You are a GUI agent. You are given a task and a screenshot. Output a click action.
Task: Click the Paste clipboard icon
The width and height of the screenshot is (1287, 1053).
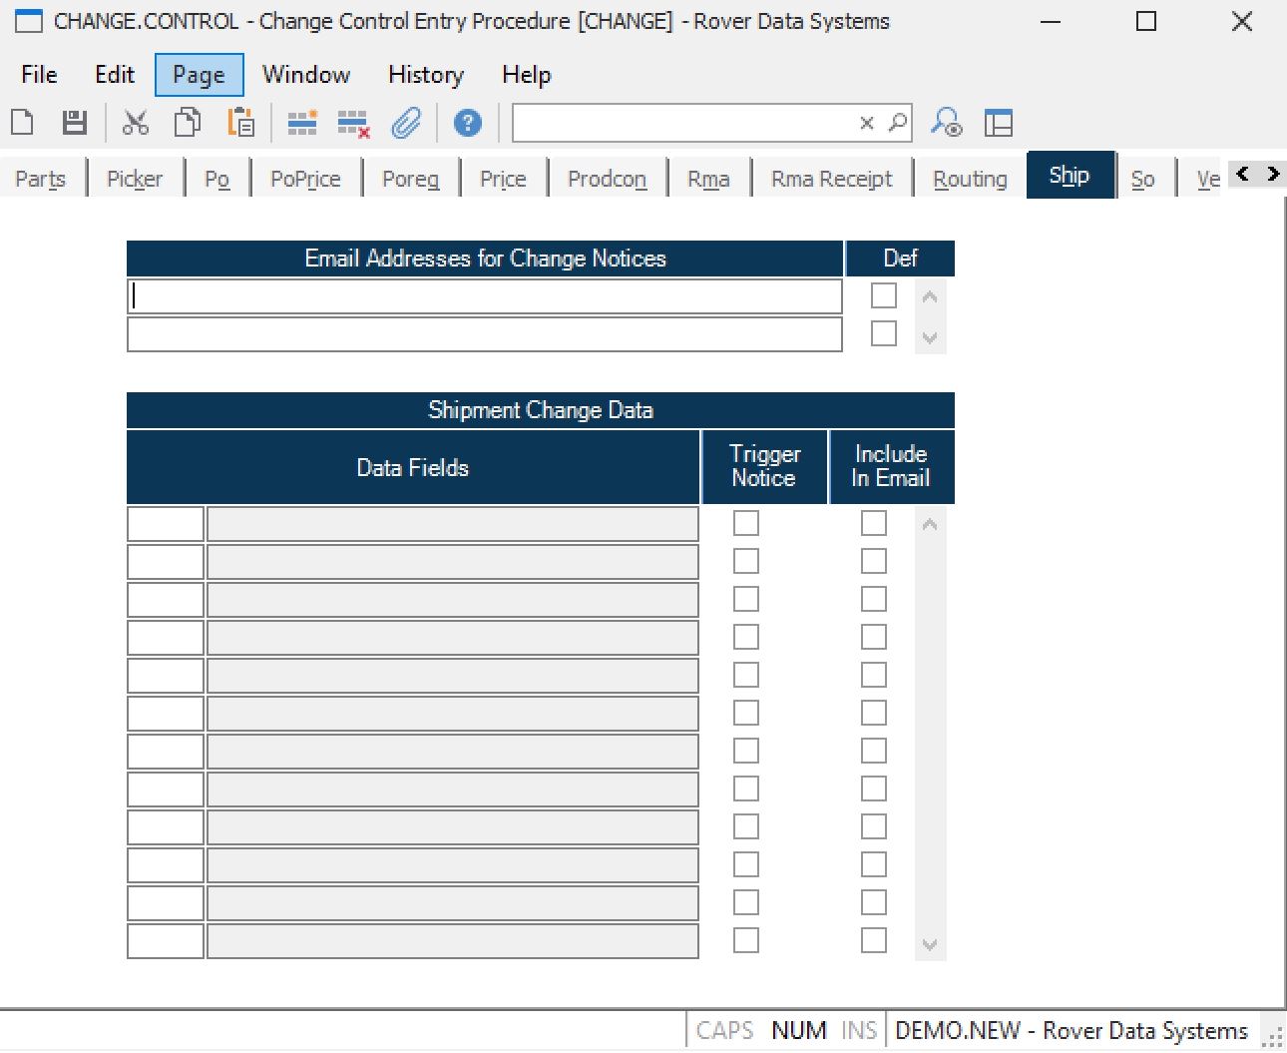pyautogui.click(x=240, y=123)
